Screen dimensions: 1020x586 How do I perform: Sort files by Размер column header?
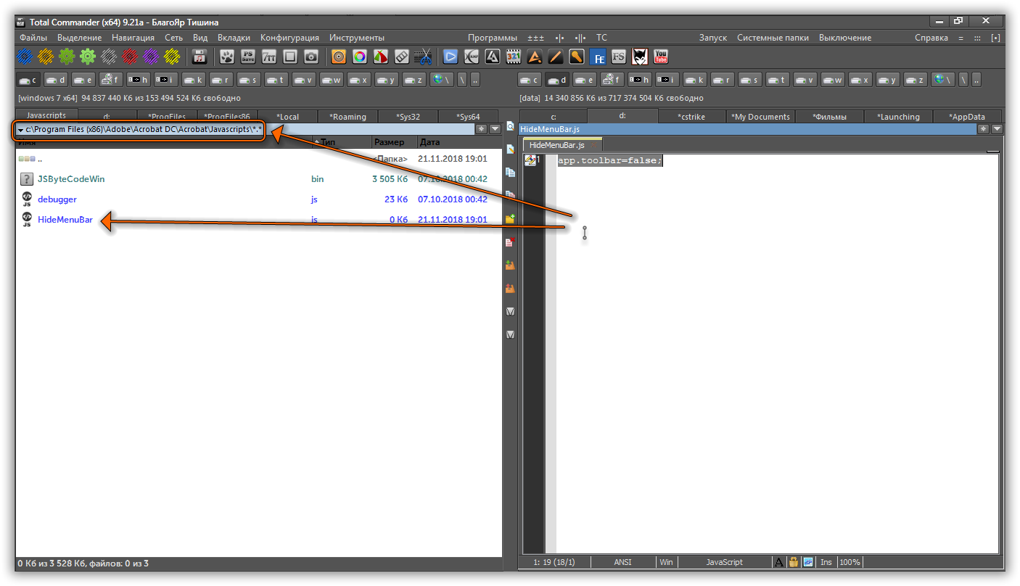click(394, 142)
